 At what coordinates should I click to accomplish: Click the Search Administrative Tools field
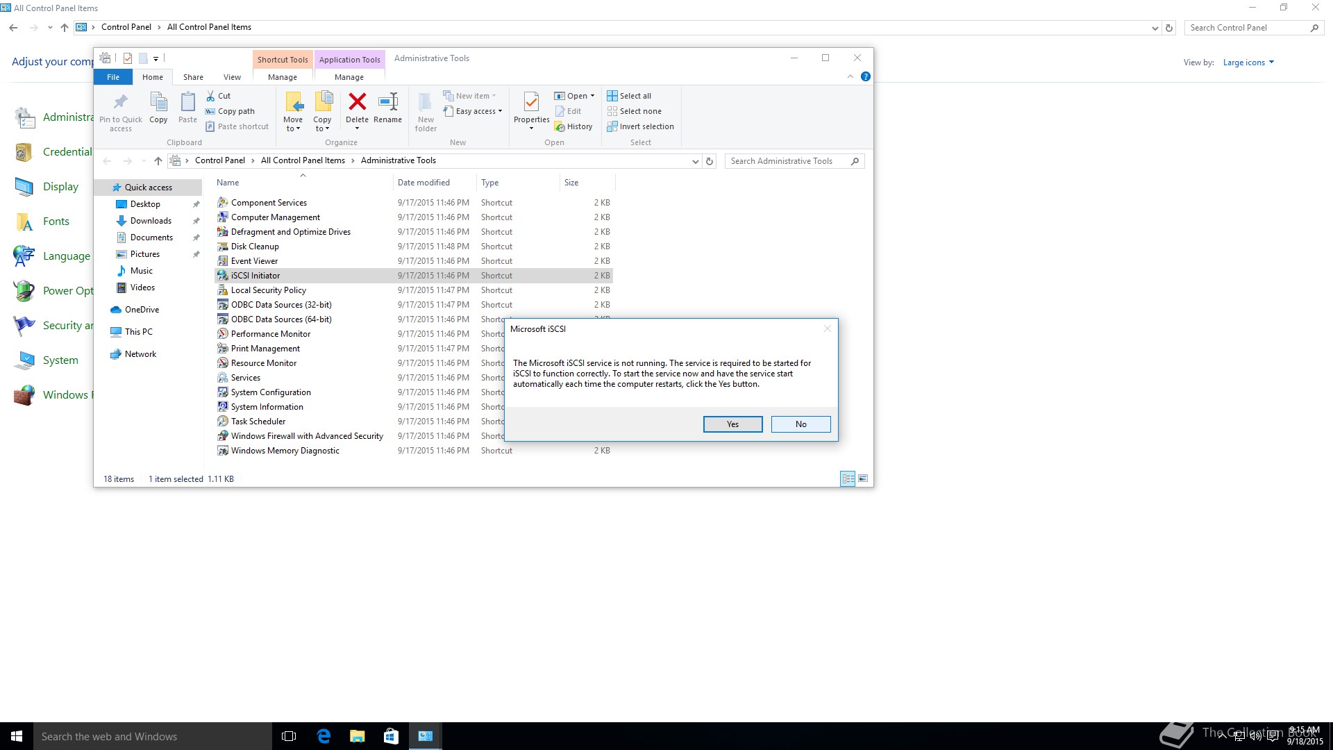click(794, 161)
